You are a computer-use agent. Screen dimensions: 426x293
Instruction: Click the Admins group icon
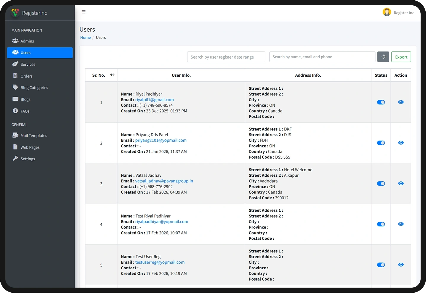15,41
